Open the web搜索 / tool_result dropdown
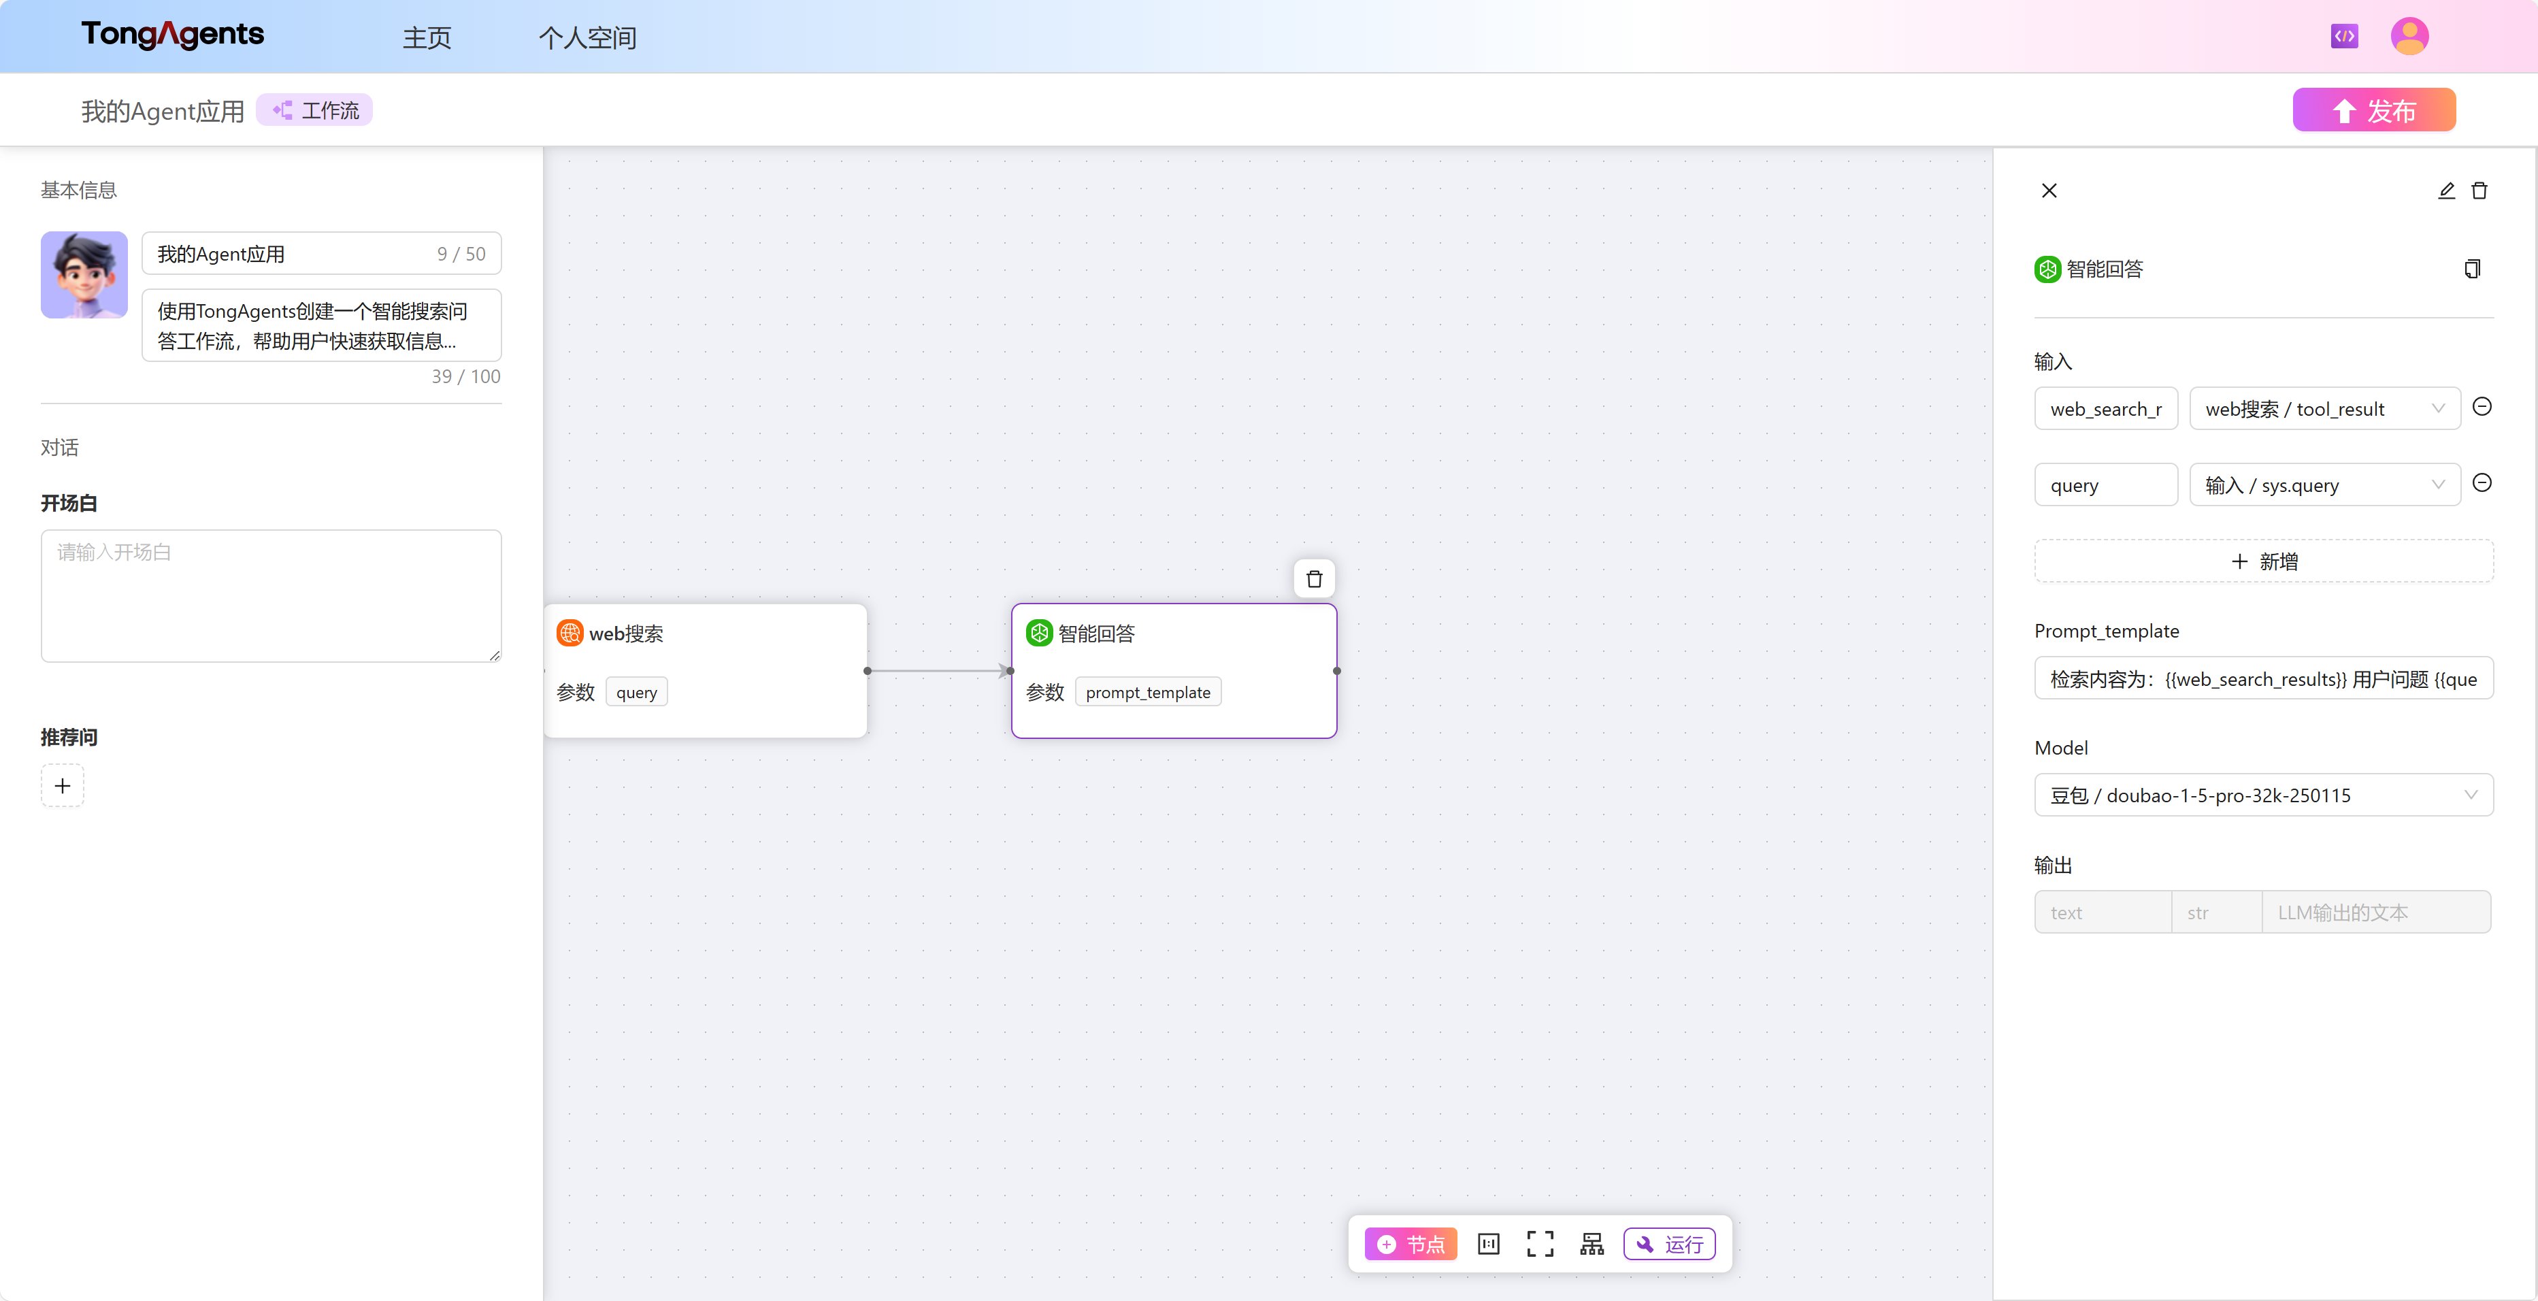Viewport: 2538px width, 1301px height. pyautogui.click(x=2324, y=409)
